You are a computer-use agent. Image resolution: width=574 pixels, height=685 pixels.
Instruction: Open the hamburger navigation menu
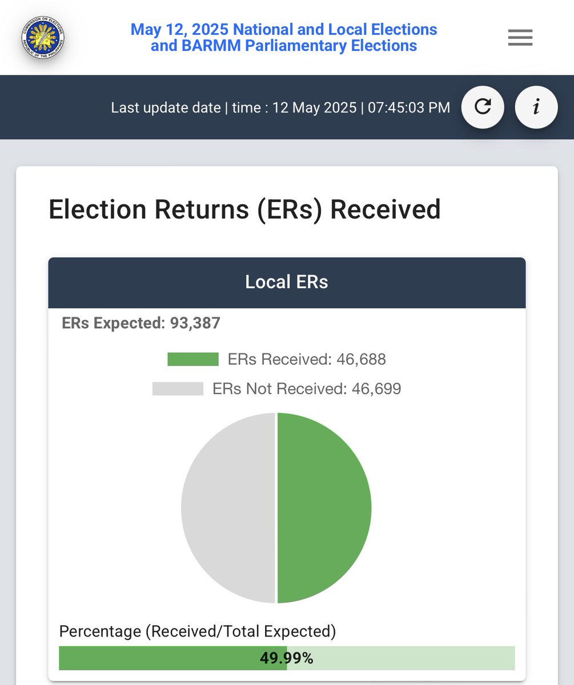point(520,38)
